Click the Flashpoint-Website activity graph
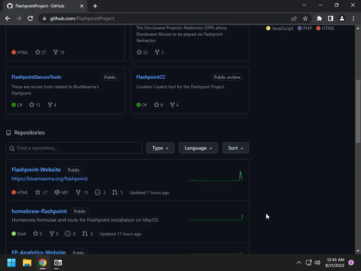The image size is (361, 271). pos(215,176)
